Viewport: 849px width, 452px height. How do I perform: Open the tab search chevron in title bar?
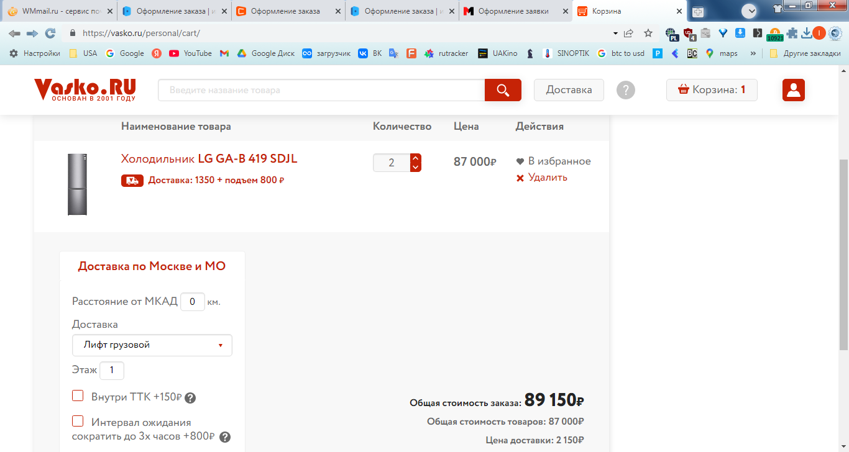[749, 11]
